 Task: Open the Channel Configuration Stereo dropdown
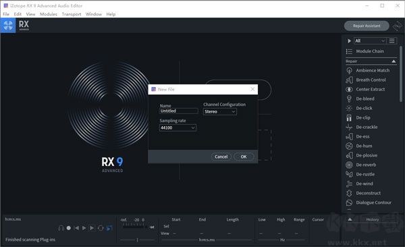click(220, 111)
